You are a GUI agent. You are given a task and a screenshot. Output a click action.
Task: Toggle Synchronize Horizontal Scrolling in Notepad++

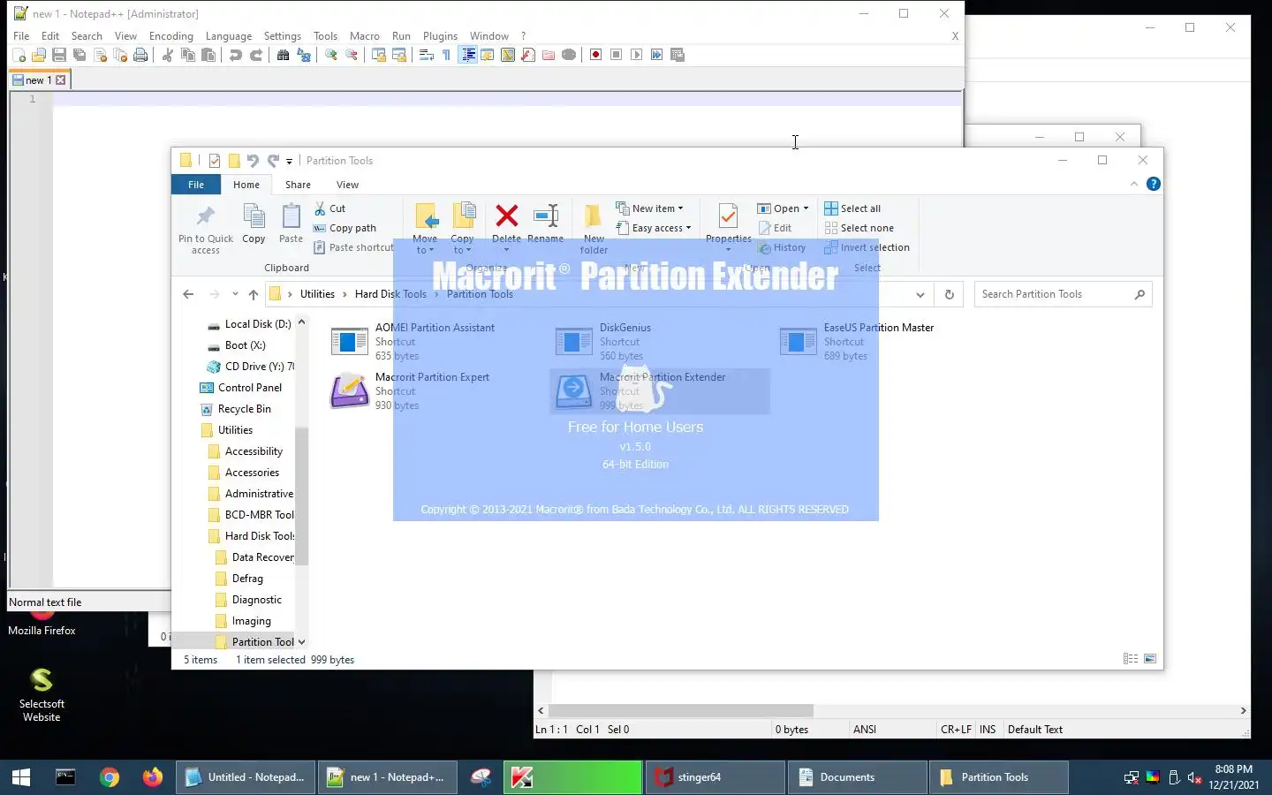click(399, 55)
